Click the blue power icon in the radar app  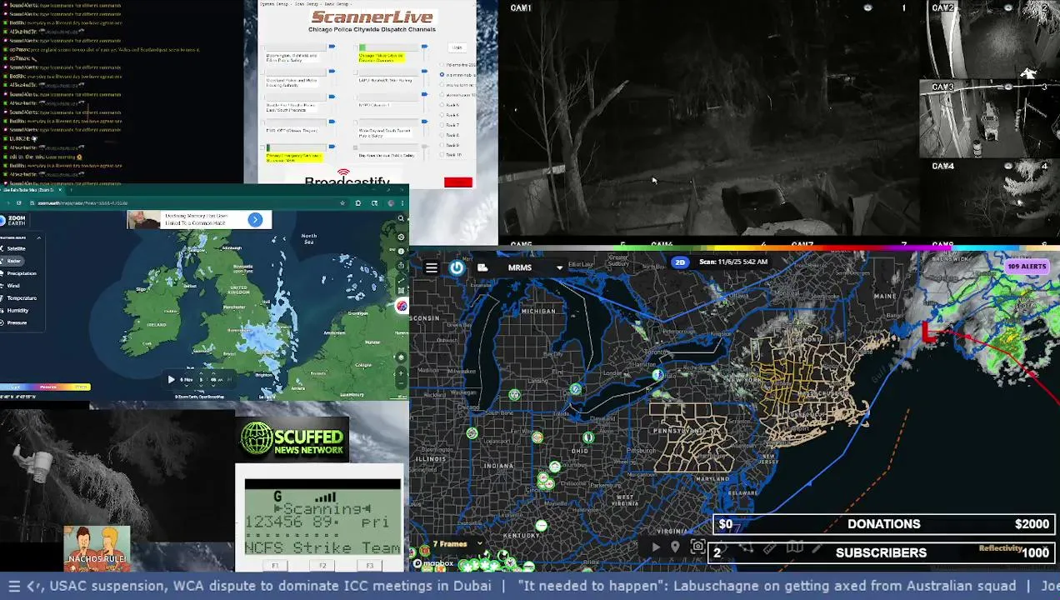pyautogui.click(x=457, y=267)
